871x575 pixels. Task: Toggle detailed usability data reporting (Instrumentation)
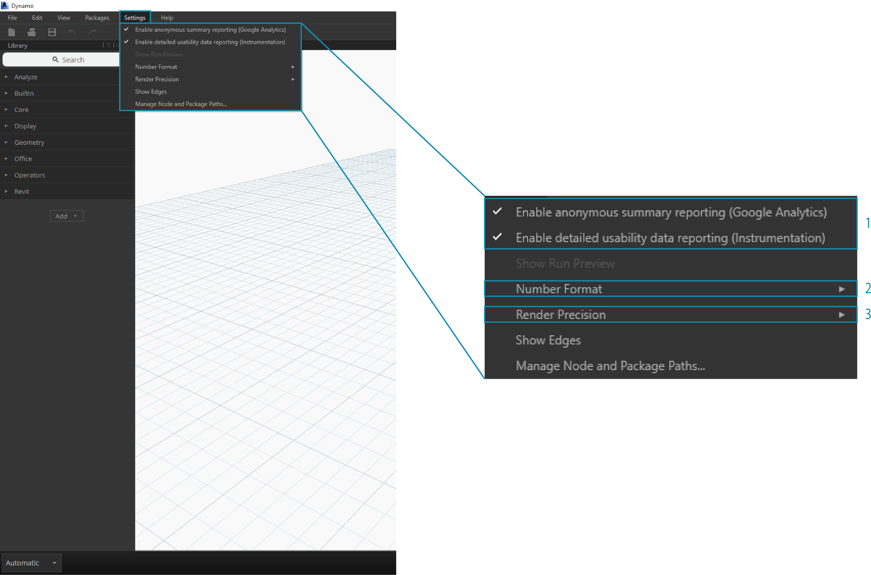click(210, 42)
